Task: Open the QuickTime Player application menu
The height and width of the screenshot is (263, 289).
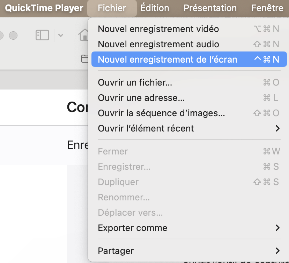Action: (44, 8)
